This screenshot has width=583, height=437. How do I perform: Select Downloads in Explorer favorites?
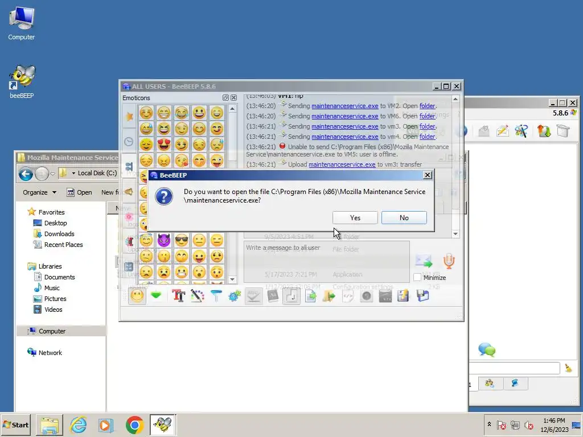tap(54, 234)
